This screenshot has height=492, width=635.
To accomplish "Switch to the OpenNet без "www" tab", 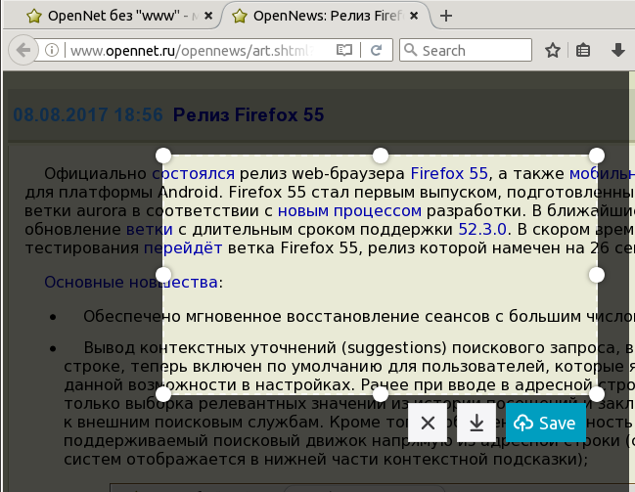I will coord(110,16).
